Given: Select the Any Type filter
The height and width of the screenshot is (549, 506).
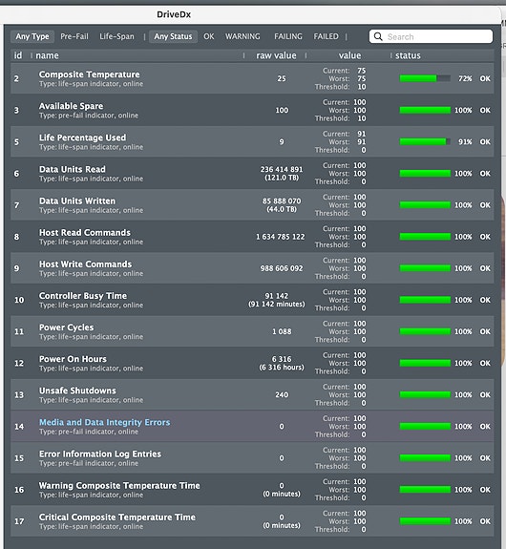Looking at the screenshot, I should pyautogui.click(x=32, y=36).
